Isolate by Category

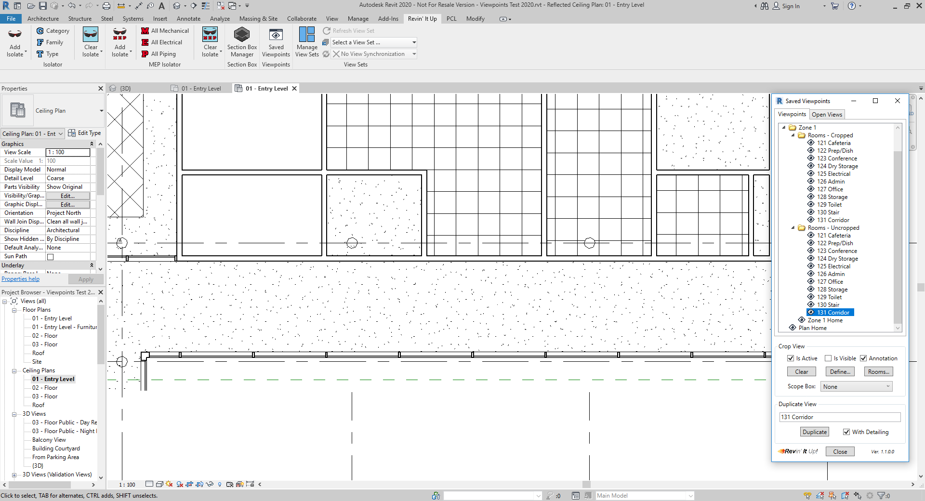pos(53,31)
